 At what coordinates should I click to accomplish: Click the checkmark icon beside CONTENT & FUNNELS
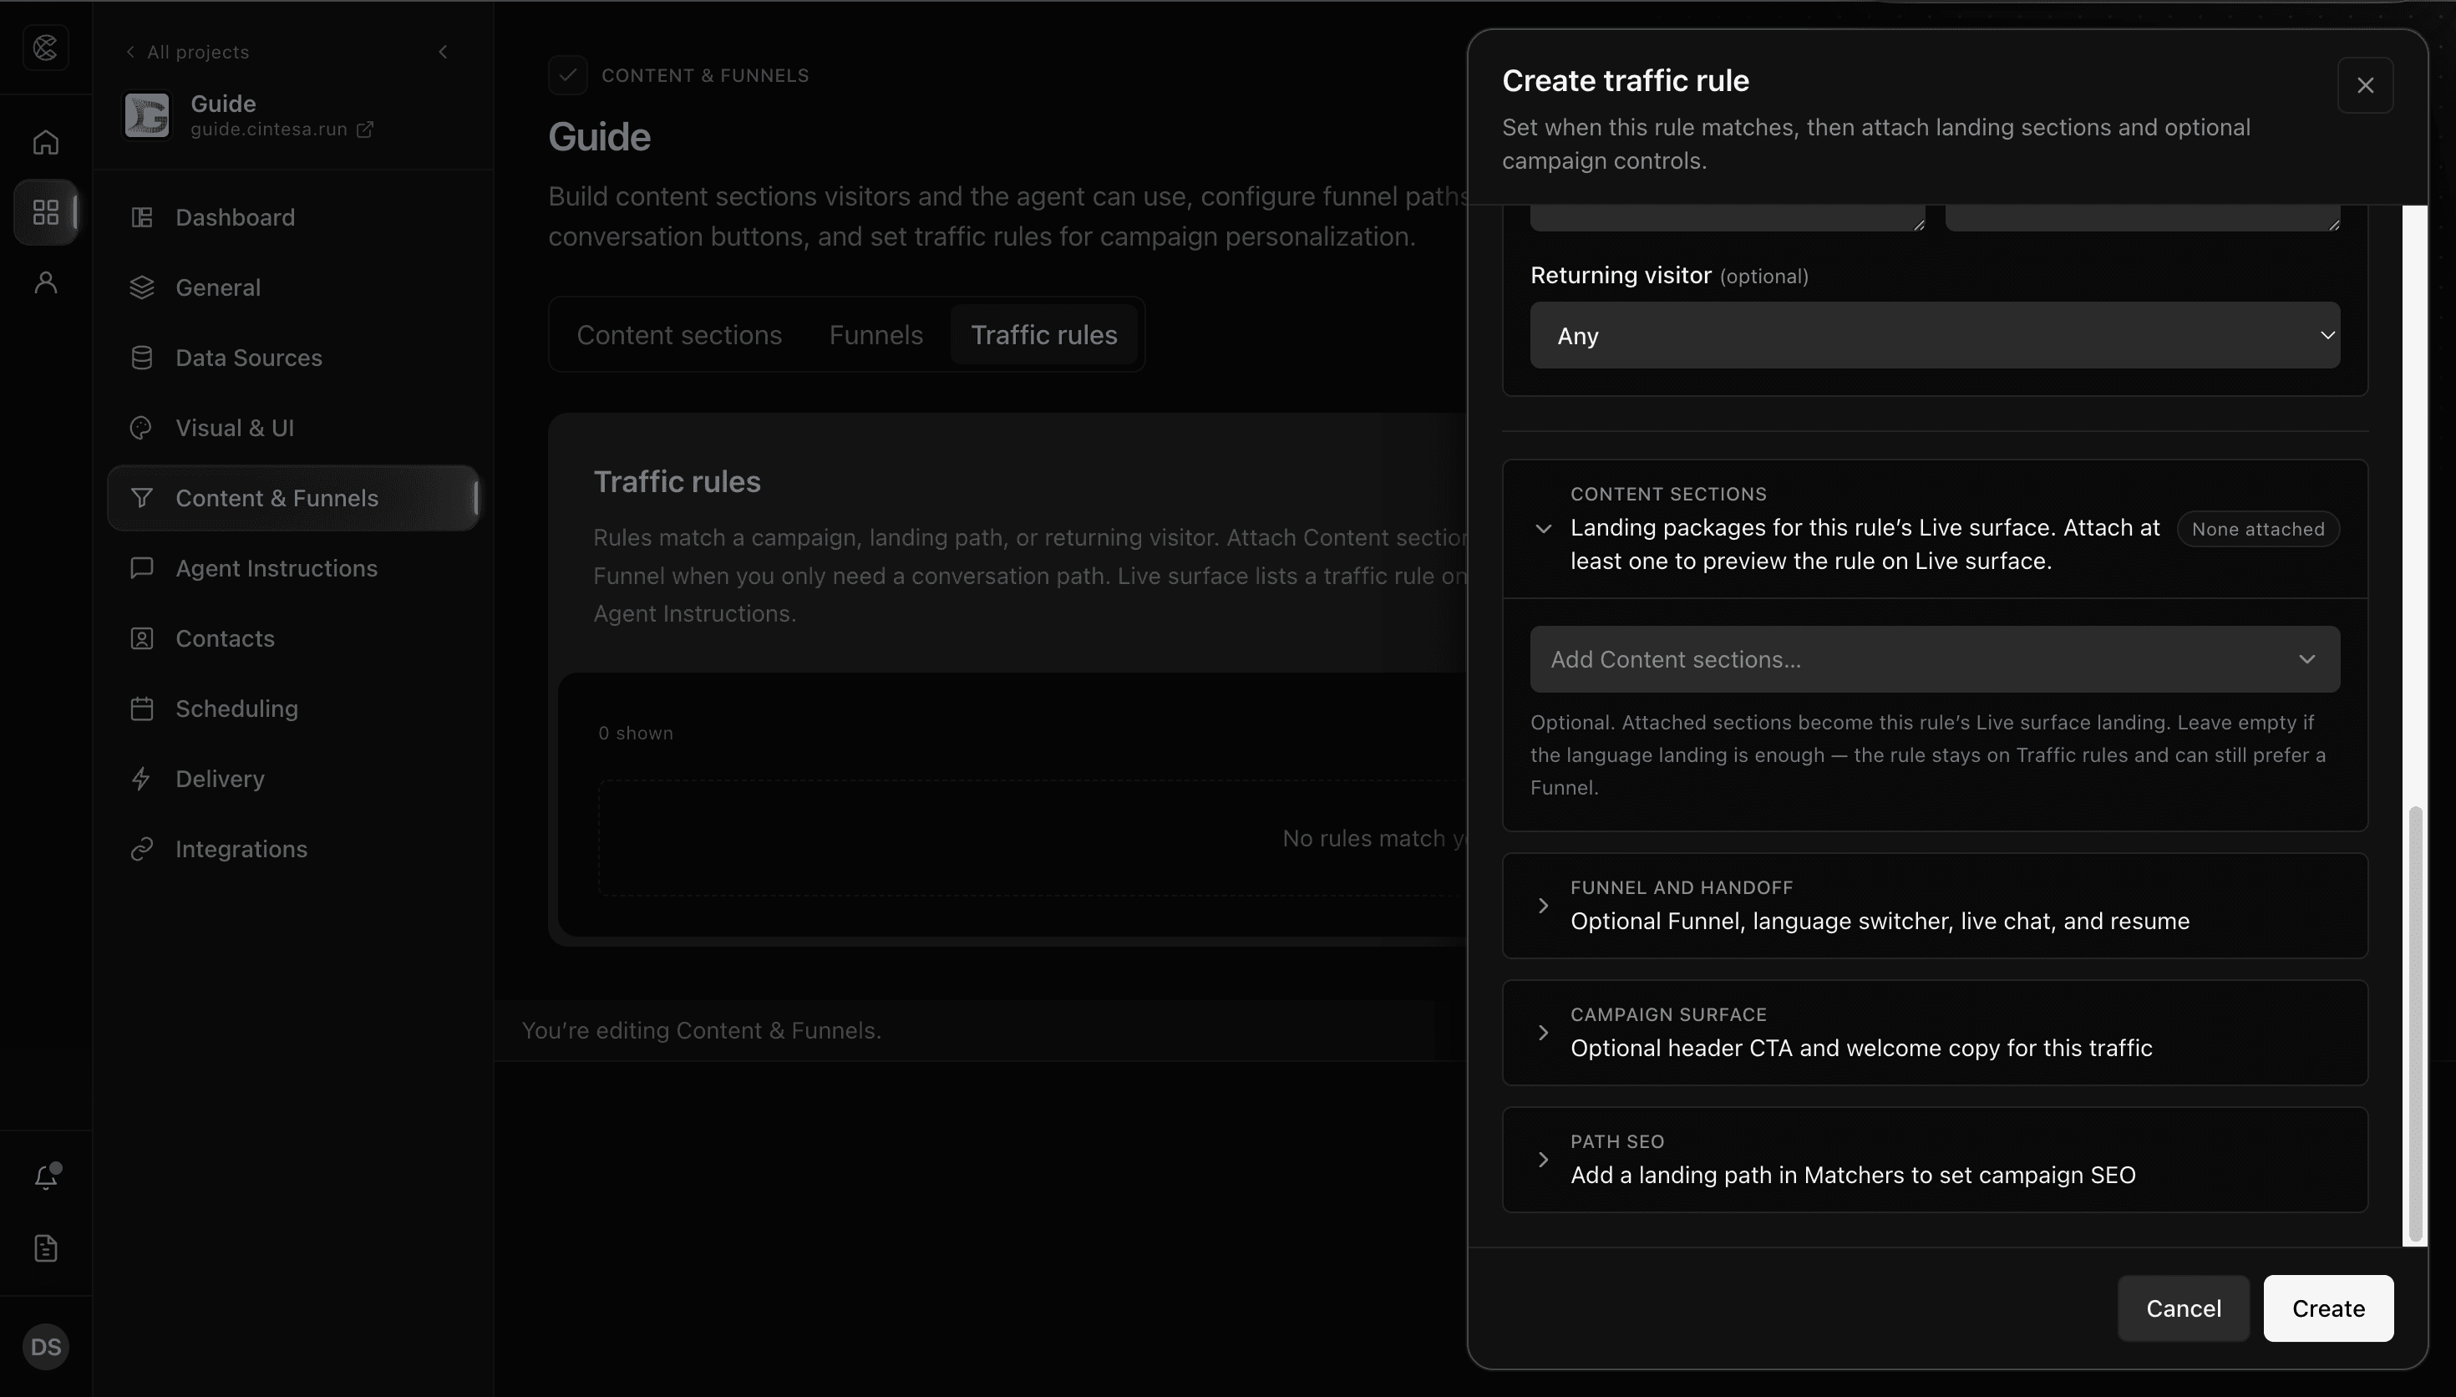coord(568,75)
